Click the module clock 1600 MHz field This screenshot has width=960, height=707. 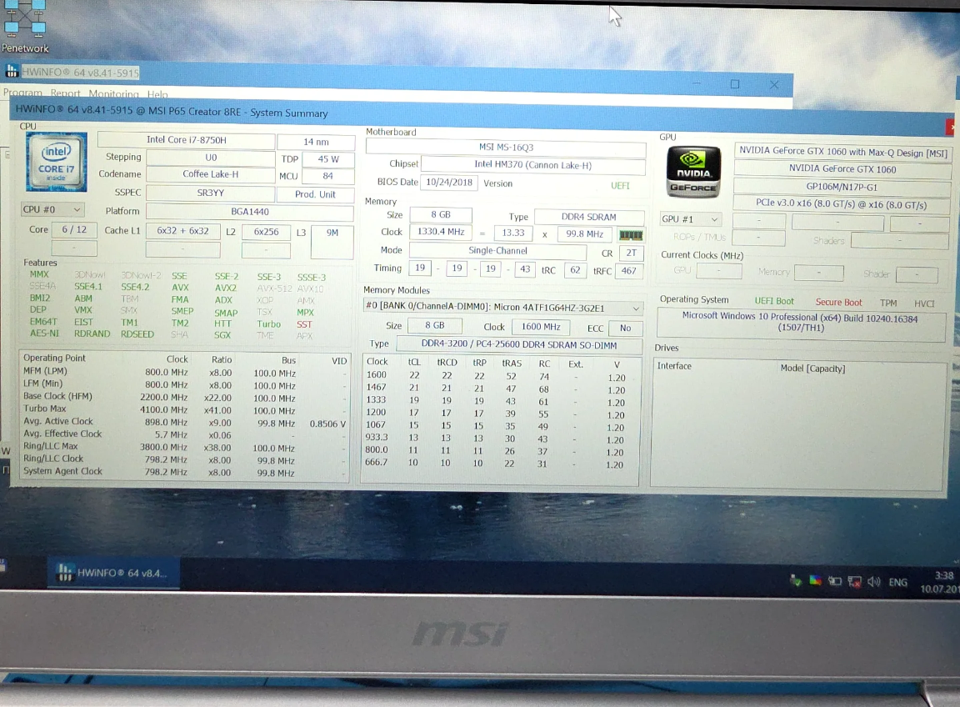pyautogui.click(x=541, y=327)
